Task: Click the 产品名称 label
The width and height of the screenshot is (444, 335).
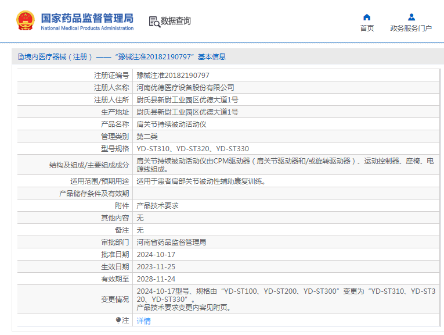Action: pos(115,124)
